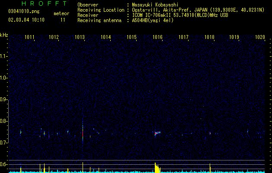The height and width of the screenshot is (173, 272).
Task: Click the 0.9 kHz frequency label
Action: (x=4, y=99)
